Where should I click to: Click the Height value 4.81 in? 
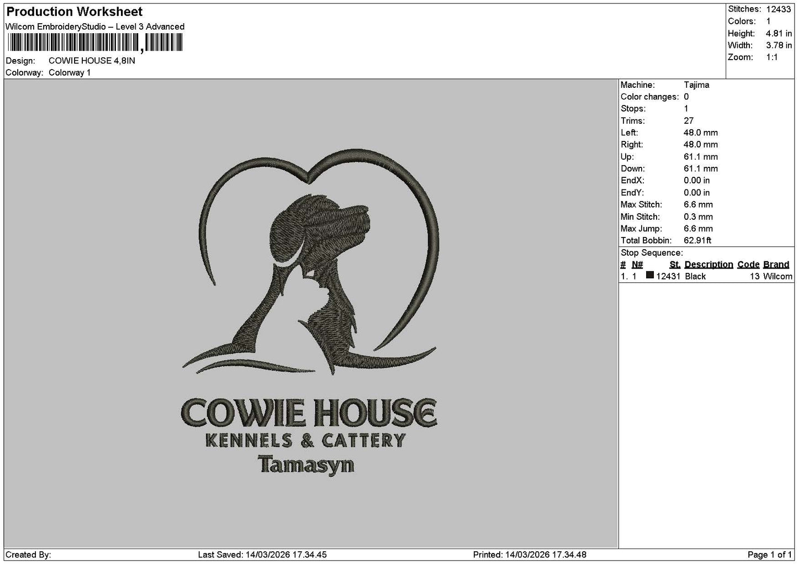point(779,34)
